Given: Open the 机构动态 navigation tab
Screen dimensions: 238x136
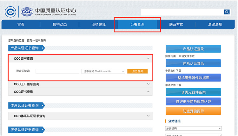Looking at the screenshot, I should point(60,25).
